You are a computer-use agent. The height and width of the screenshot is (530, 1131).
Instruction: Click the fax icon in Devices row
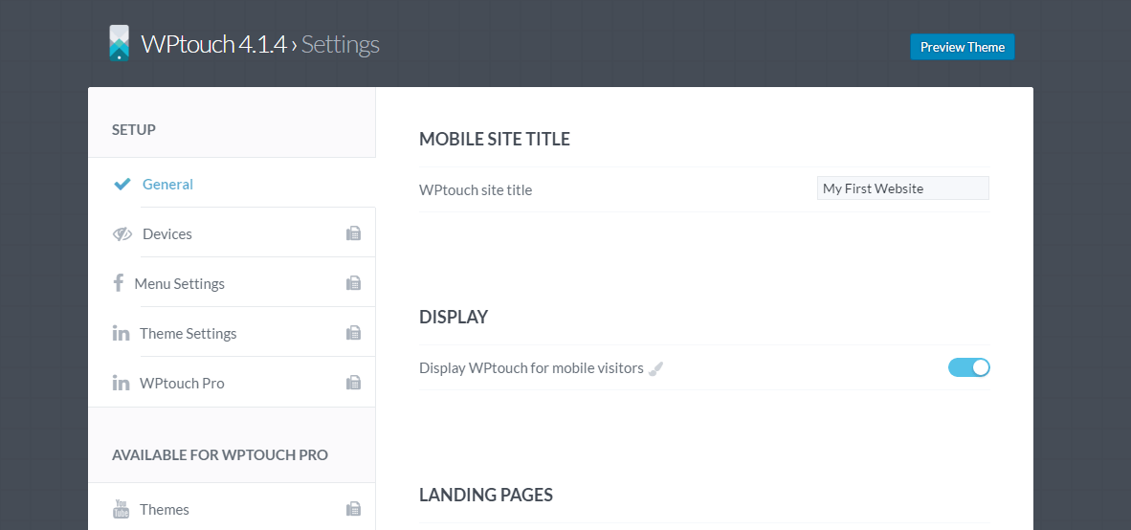click(353, 232)
